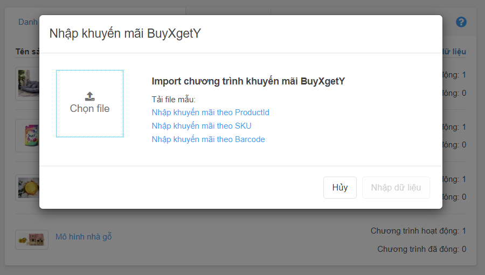485x275 pixels.
Task: Open the Mô hình nhà gỗ product link
Action: tap(84, 237)
